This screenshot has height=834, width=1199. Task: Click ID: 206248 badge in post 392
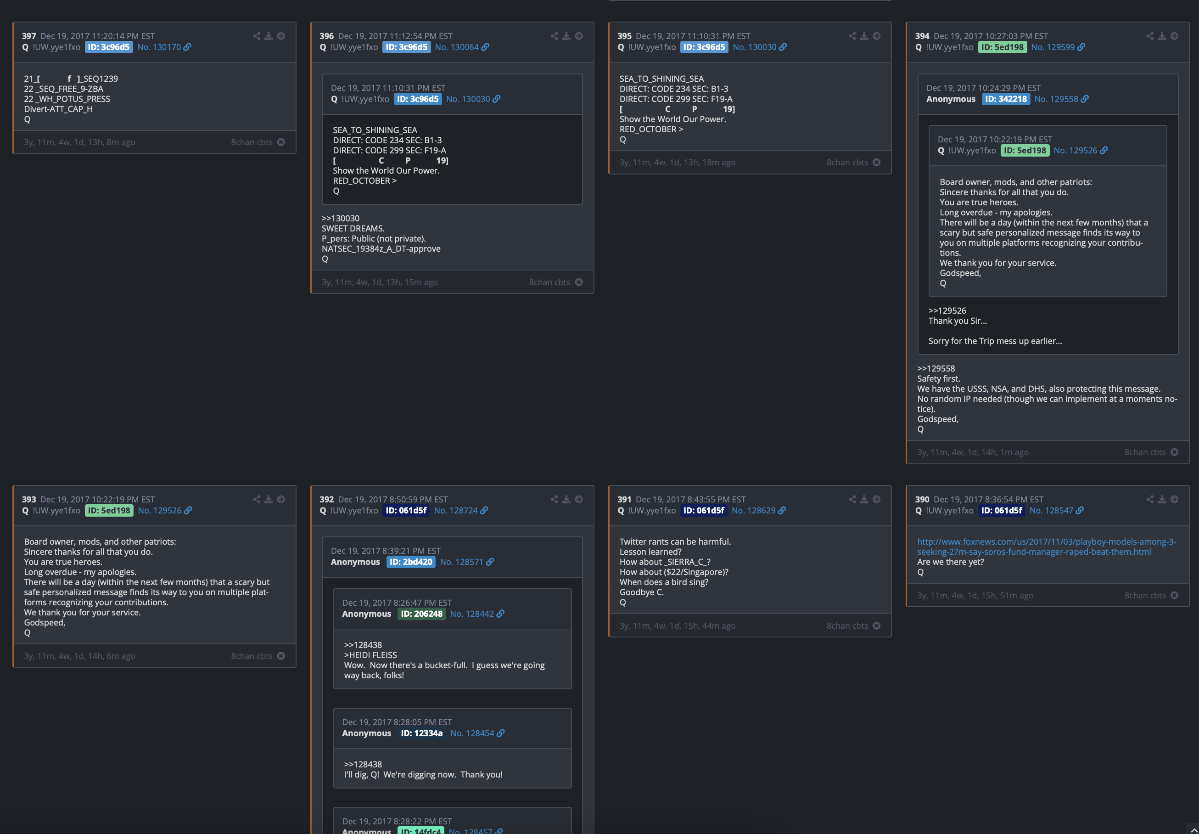(x=422, y=614)
